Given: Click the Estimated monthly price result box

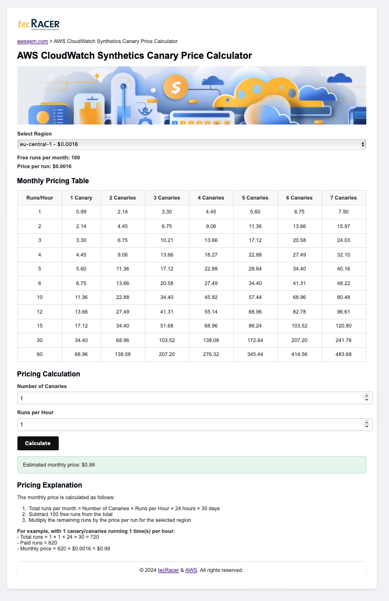Looking at the screenshot, I should point(192,465).
